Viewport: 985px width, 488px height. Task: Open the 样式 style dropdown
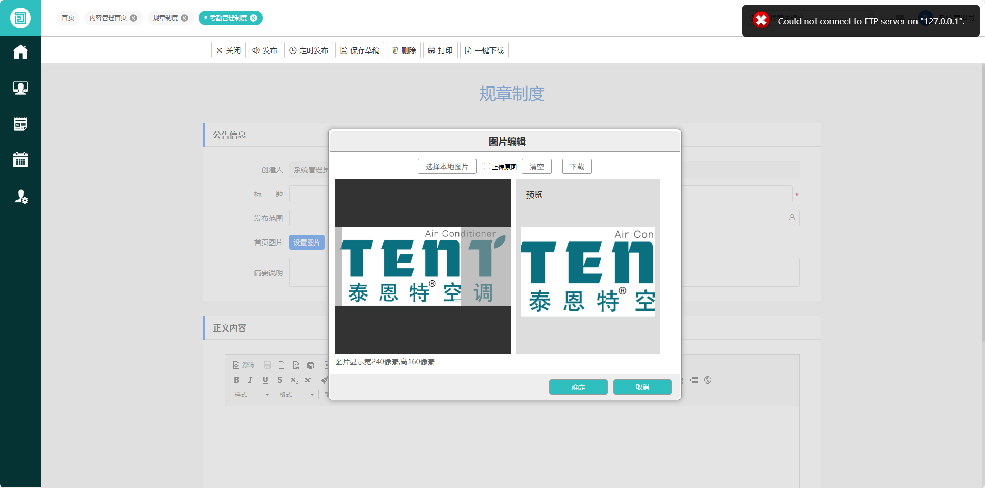(x=251, y=395)
